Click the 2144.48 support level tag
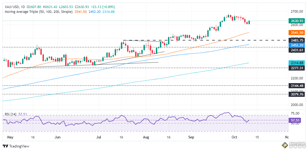The height and width of the screenshot is (151, 308). (x=296, y=86)
